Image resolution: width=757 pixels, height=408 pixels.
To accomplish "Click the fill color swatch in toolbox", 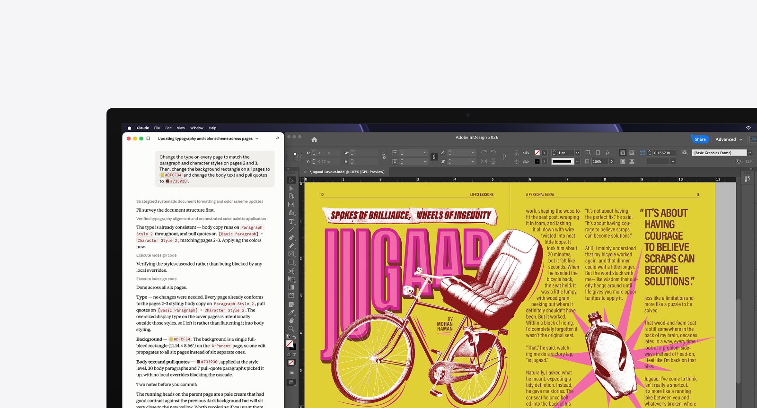I will (x=290, y=344).
